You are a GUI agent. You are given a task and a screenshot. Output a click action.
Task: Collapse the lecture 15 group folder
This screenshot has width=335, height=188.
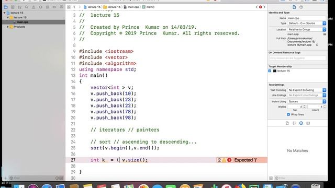click(8, 17)
